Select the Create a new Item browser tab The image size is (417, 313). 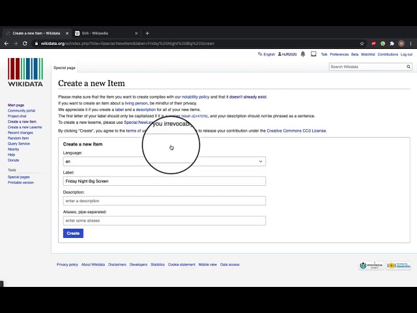(36, 33)
